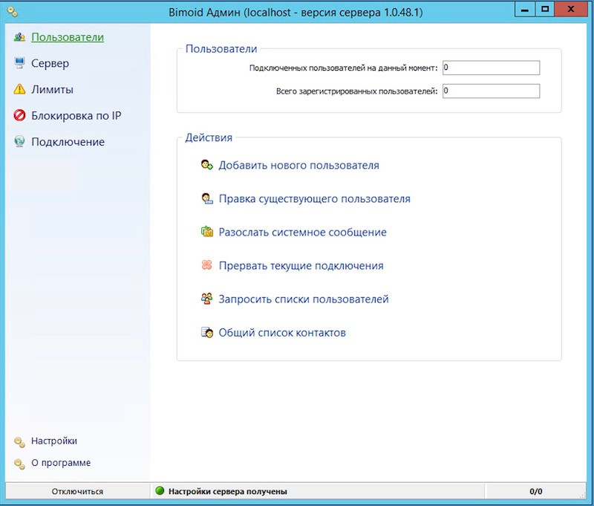Viewport: 594px width, 506px height.
Task: Click the yellow warning icon for Лимиты
Action: (x=19, y=90)
